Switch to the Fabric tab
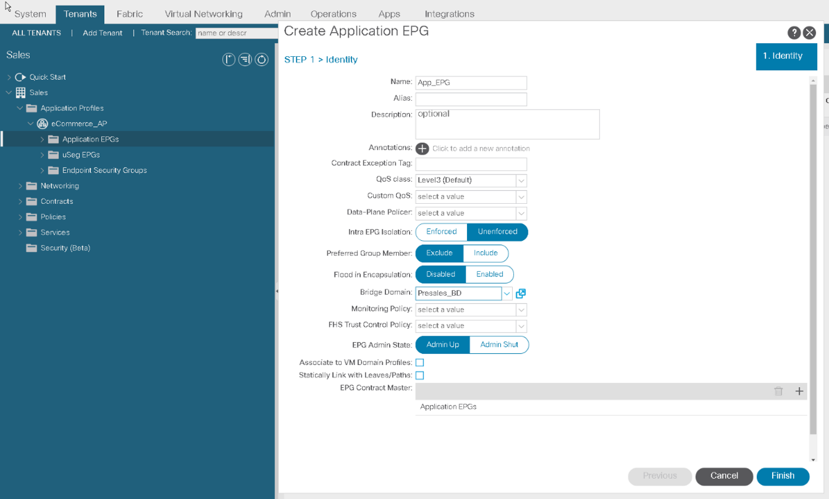 coord(129,14)
